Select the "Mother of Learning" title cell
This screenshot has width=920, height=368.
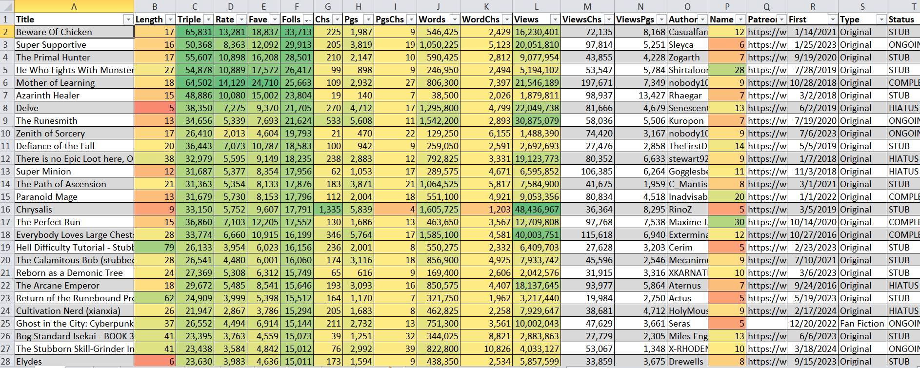point(74,83)
